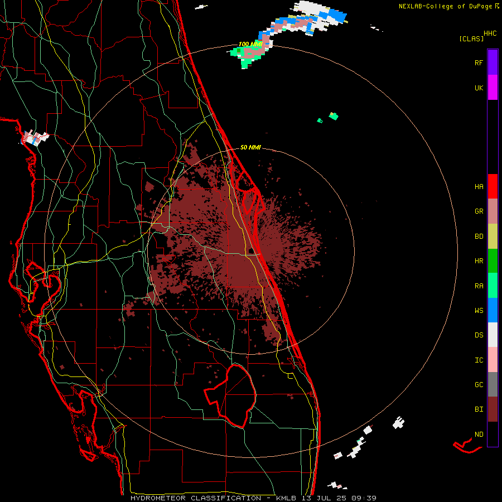Click the IC legend label
Image resolution: width=502 pixels, height=502 pixels.
pos(479,360)
